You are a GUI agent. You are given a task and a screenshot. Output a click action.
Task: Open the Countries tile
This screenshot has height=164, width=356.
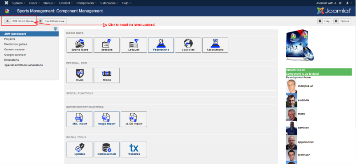tap(188, 45)
